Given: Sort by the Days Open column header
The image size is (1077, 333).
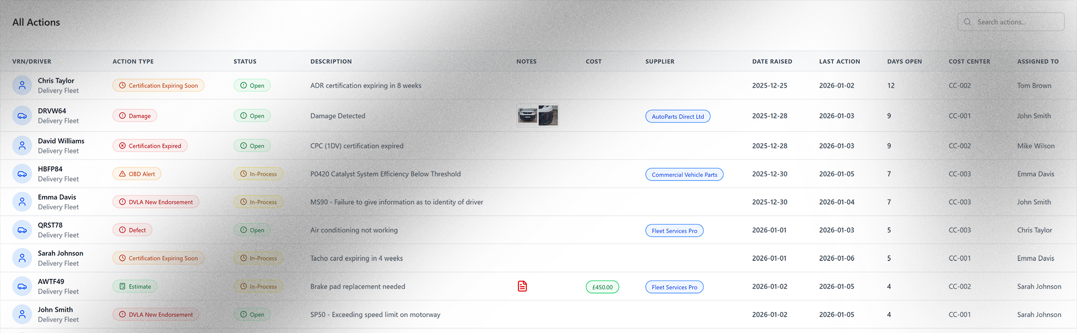Looking at the screenshot, I should (x=904, y=62).
